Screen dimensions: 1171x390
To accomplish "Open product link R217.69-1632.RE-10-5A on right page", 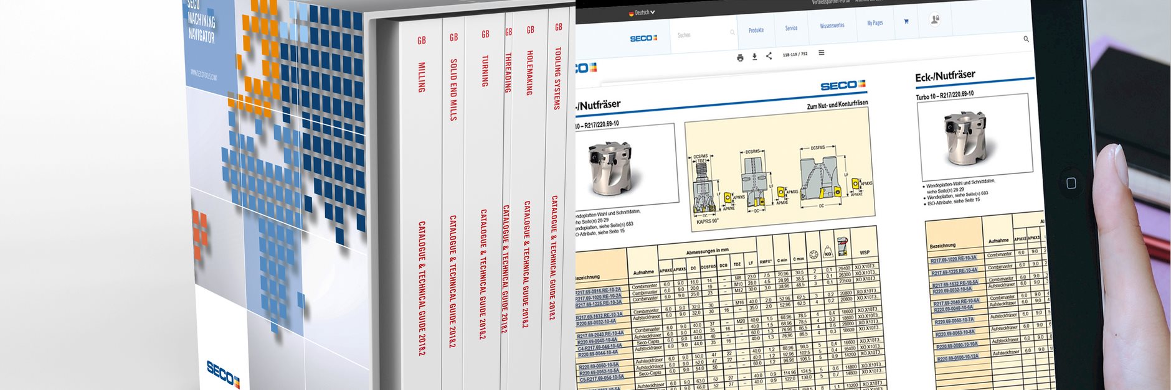I will coord(955,284).
